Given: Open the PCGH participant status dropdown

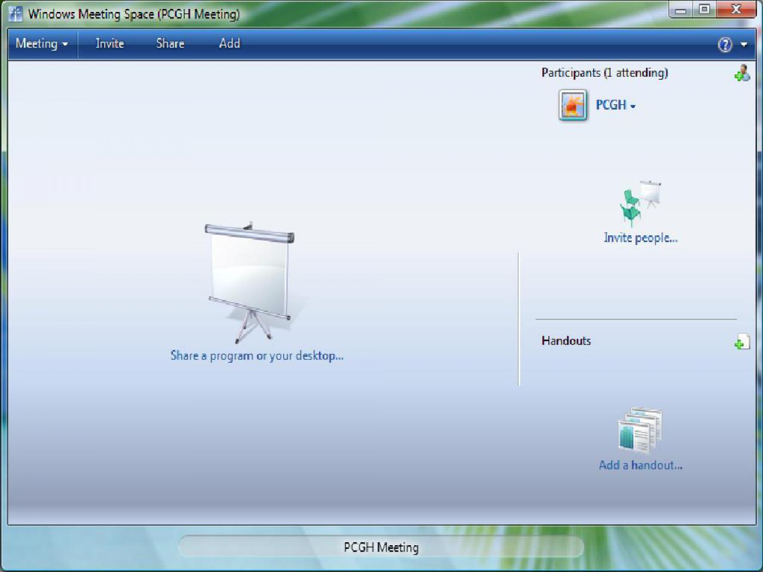Looking at the screenshot, I should pyautogui.click(x=616, y=105).
